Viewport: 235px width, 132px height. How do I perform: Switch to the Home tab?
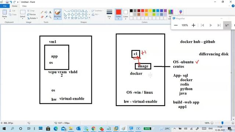point(15,6)
